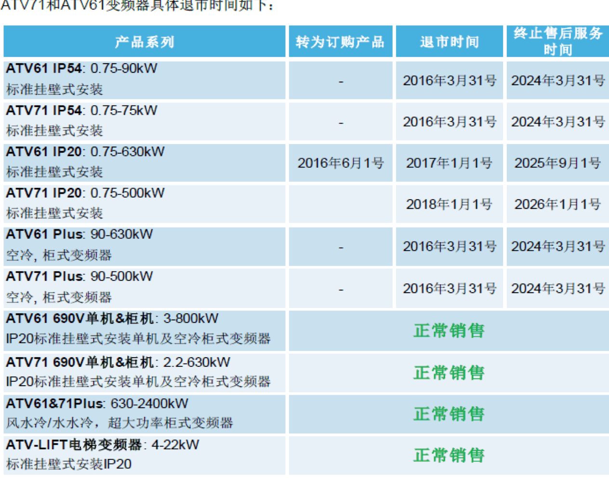Image resolution: width=609 pixels, height=481 pixels.
Task: Select 标准挂壁式安装 under ATV71 IP20
Action: 54,214
